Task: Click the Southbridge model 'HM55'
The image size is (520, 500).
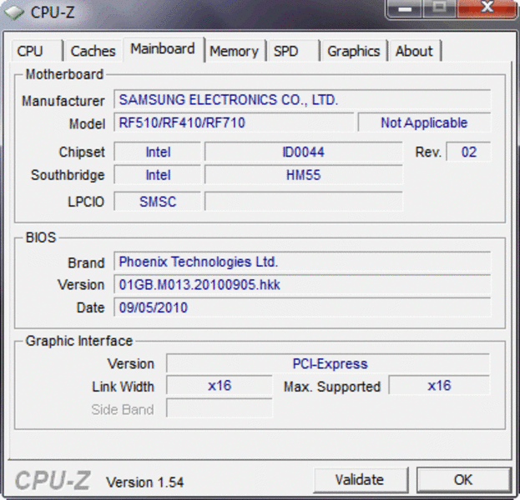Action: tap(304, 175)
